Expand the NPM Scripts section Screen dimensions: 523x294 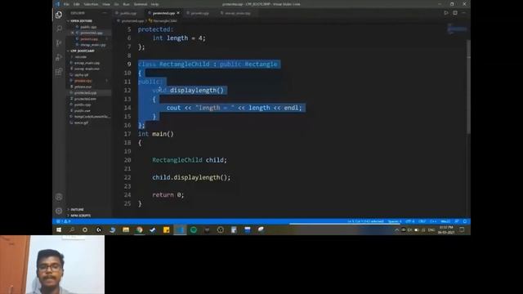tap(80, 216)
